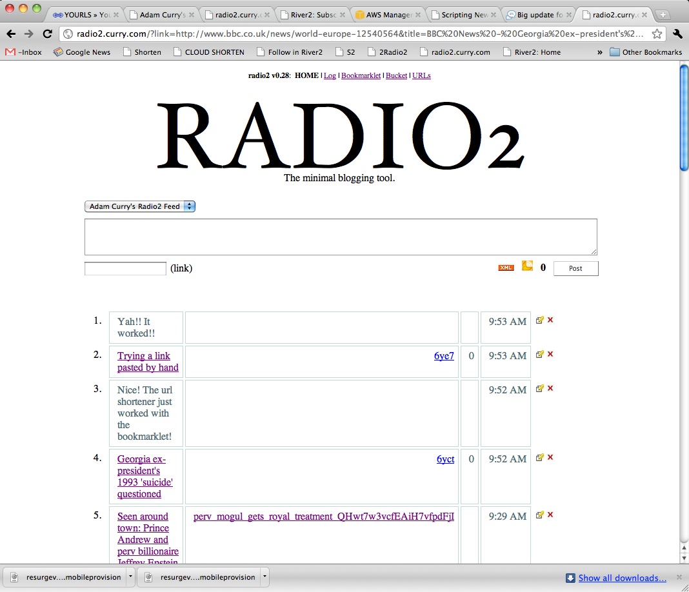Open the second resurgev mobileprovision download
The image size is (689, 592).
201,577
